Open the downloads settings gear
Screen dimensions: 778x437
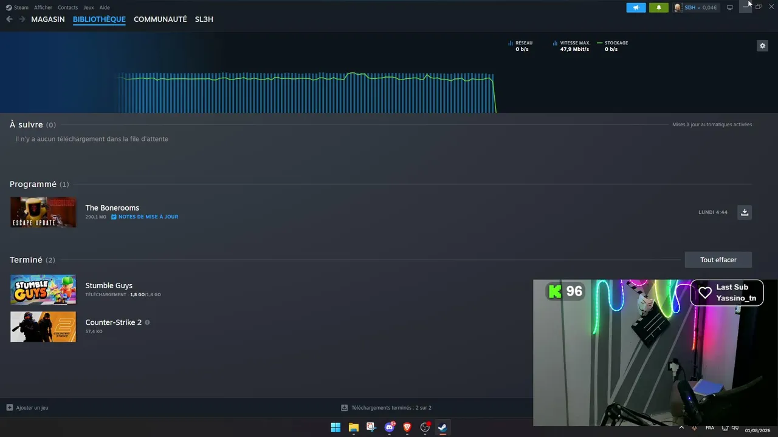[x=762, y=46]
